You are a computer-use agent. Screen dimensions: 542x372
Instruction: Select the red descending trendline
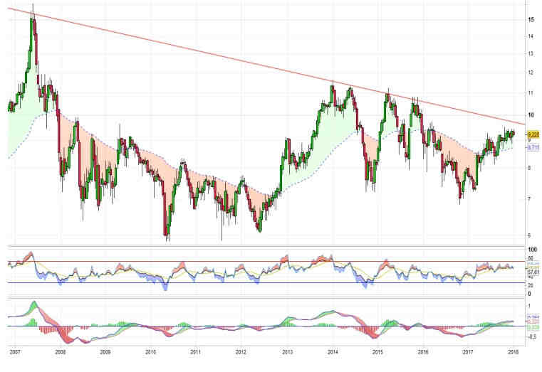coord(266,66)
